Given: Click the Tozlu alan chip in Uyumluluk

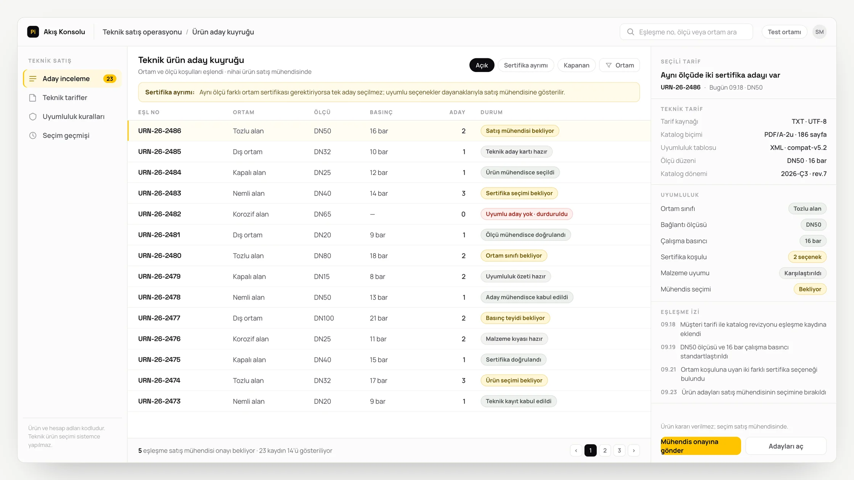Looking at the screenshot, I should [x=807, y=209].
